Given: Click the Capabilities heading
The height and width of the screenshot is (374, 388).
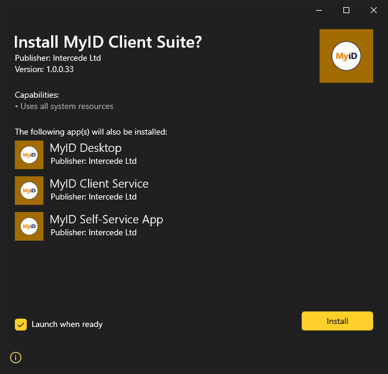Looking at the screenshot, I should pyautogui.click(x=37, y=95).
